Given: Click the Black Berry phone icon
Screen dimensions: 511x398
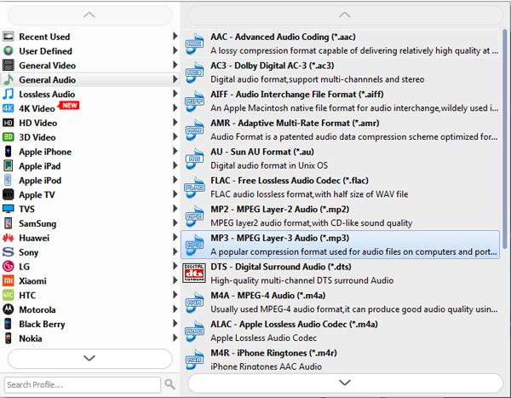Looking at the screenshot, I should [9, 324].
